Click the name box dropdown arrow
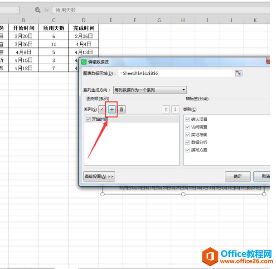Viewport: 276px width, 269px height. click(x=18, y=10)
